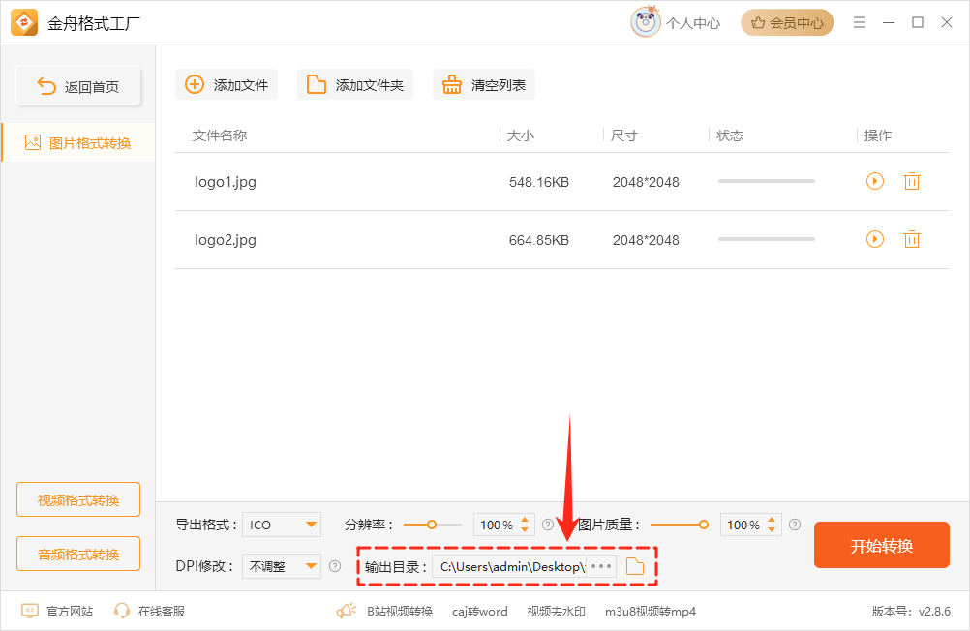Open 个人中心 via avatar icon
Screen dimensions: 970x631
coord(647,22)
